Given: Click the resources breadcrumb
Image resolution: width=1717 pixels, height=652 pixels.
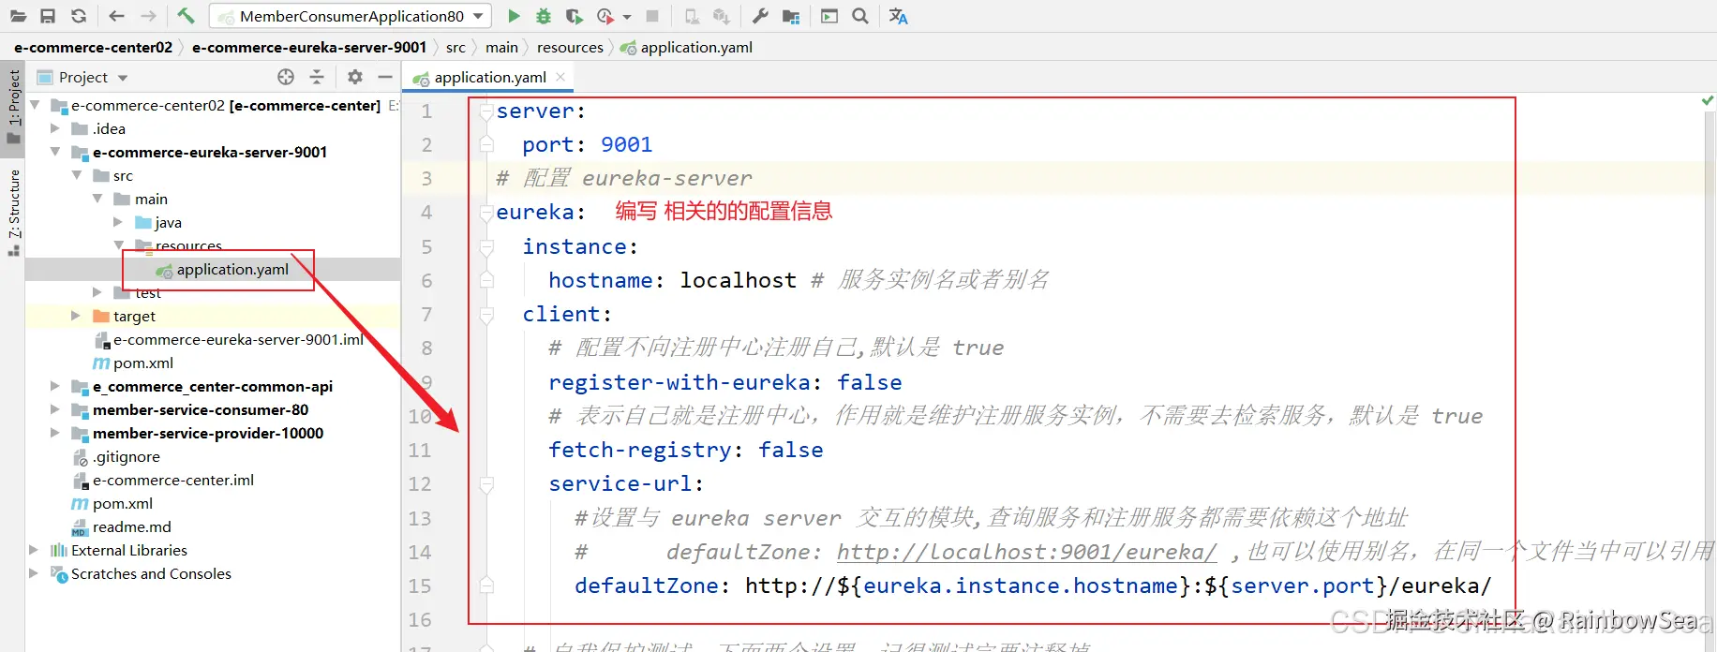Looking at the screenshot, I should coord(570,47).
